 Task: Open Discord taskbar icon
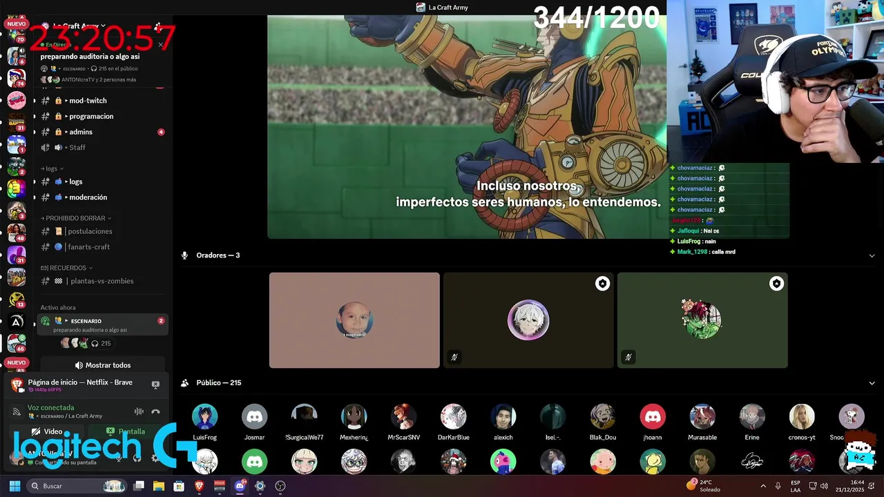click(240, 486)
